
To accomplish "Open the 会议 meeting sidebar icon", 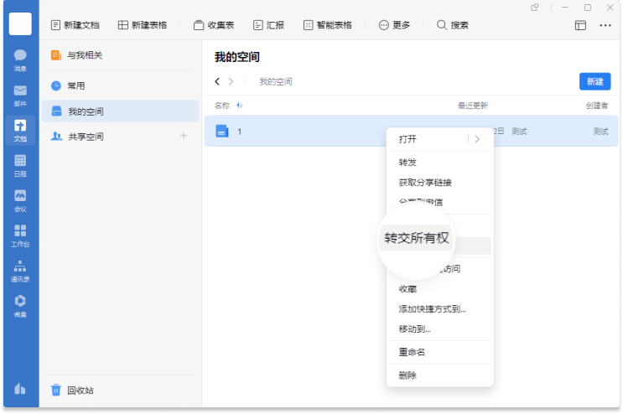I will point(20,199).
